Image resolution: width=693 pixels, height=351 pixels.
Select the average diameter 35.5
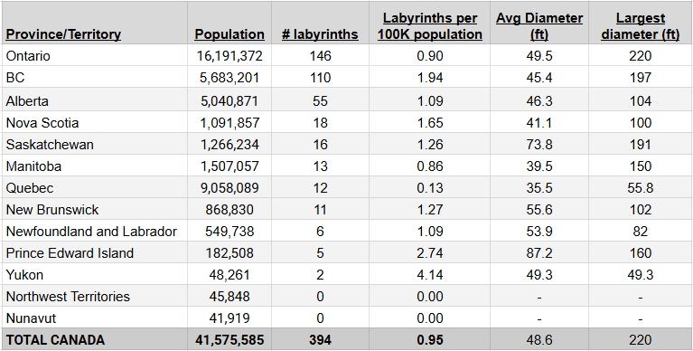click(x=539, y=188)
